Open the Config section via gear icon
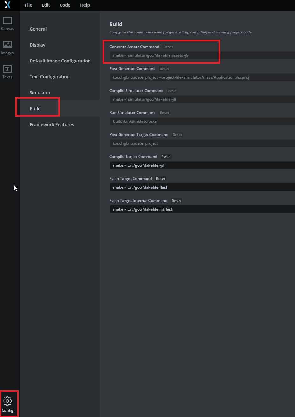The image size is (295, 417). tap(7, 403)
